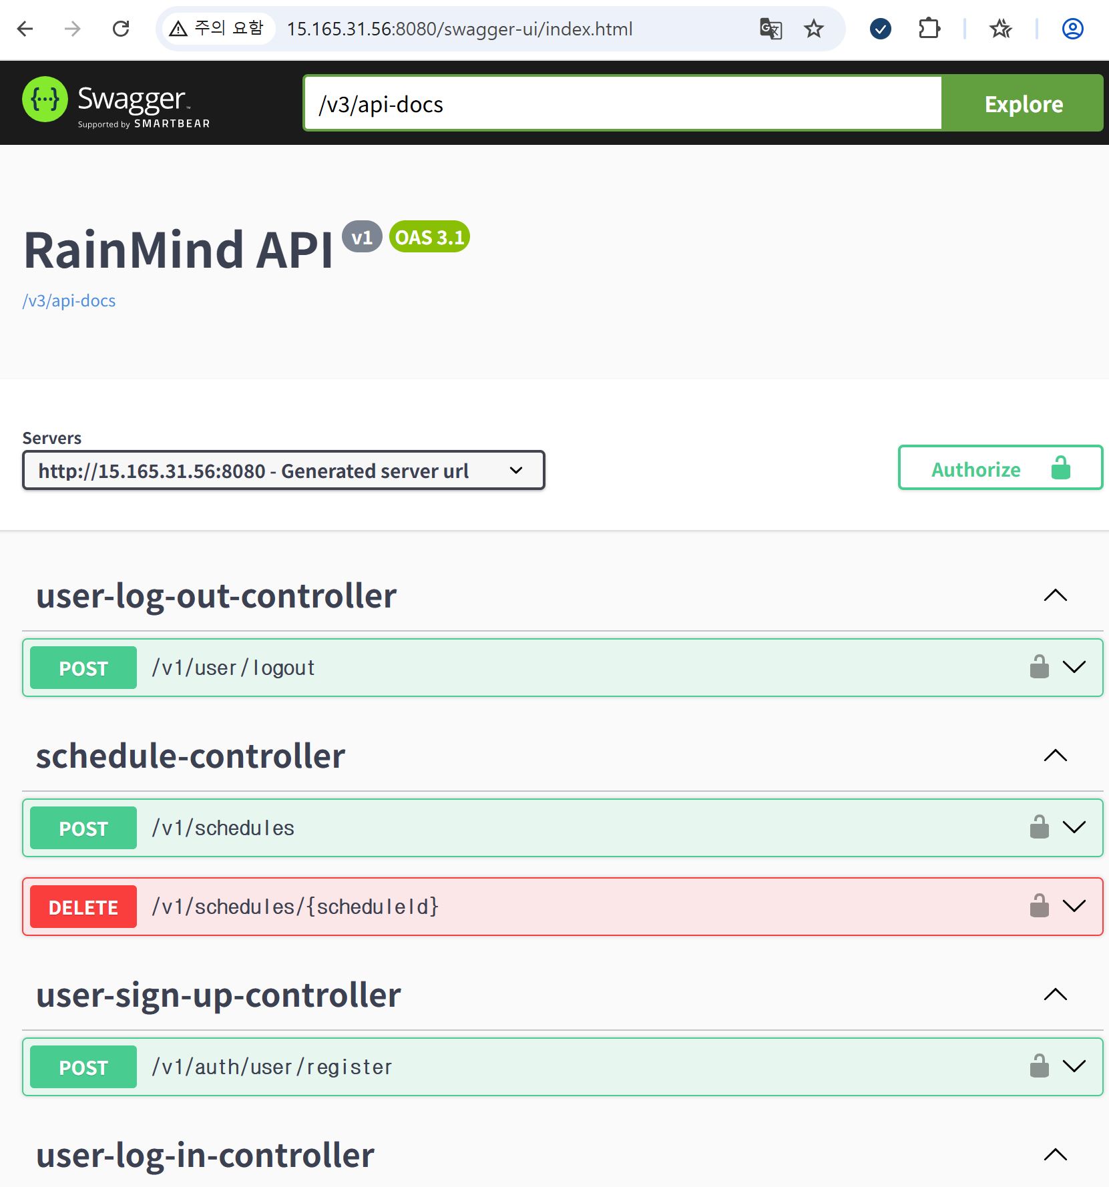Click the green Explore button

coord(1023,104)
